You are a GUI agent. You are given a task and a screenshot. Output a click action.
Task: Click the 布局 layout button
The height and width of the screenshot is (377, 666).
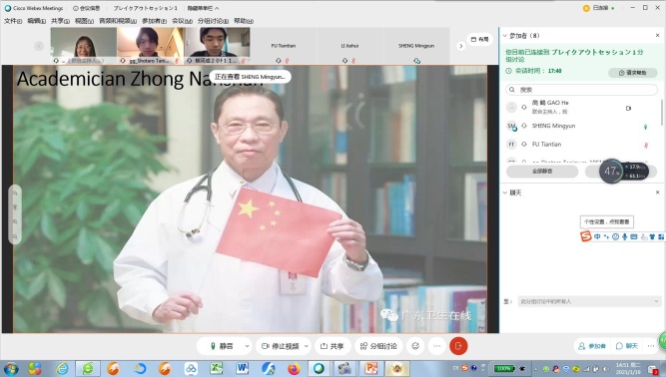[480, 39]
